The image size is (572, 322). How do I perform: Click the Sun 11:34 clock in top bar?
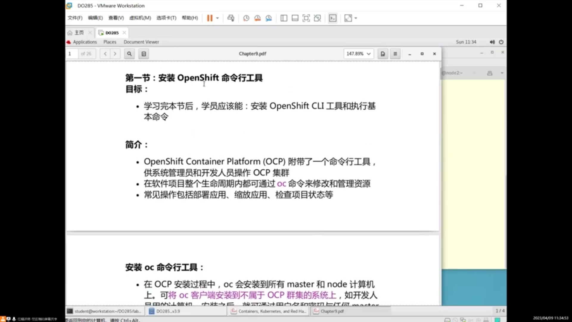tap(466, 42)
